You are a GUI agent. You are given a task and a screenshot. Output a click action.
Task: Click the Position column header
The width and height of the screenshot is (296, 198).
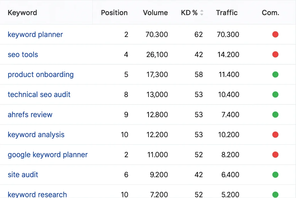pos(114,13)
